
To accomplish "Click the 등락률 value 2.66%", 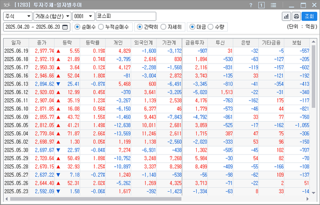I will pyautogui.click(x=99, y=134).
